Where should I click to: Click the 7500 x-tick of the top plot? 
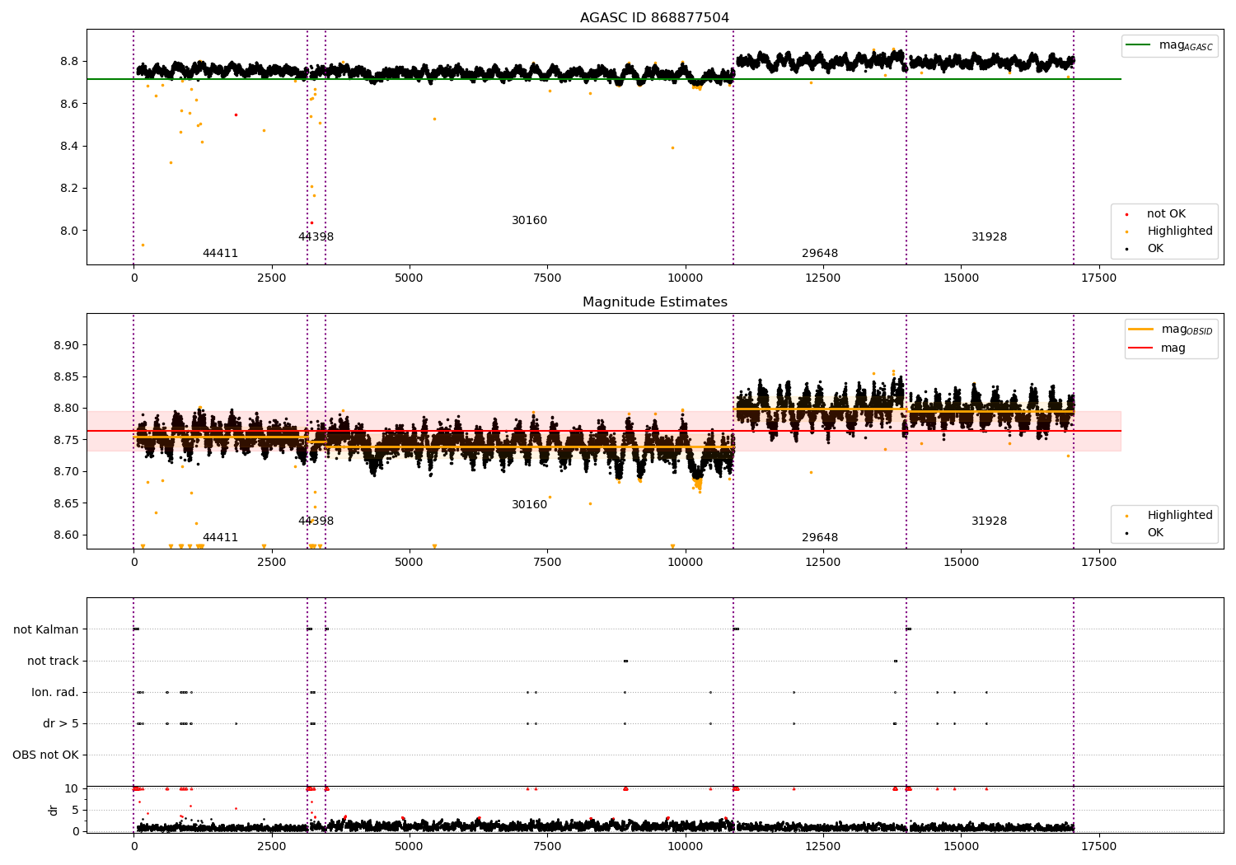point(547,278)
